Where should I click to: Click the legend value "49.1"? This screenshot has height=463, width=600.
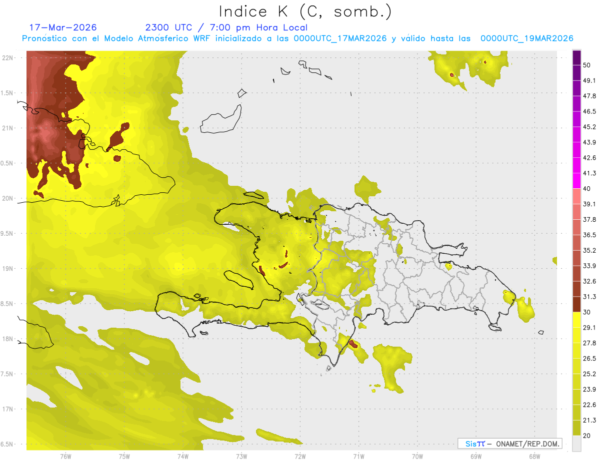tap(589, 80)
